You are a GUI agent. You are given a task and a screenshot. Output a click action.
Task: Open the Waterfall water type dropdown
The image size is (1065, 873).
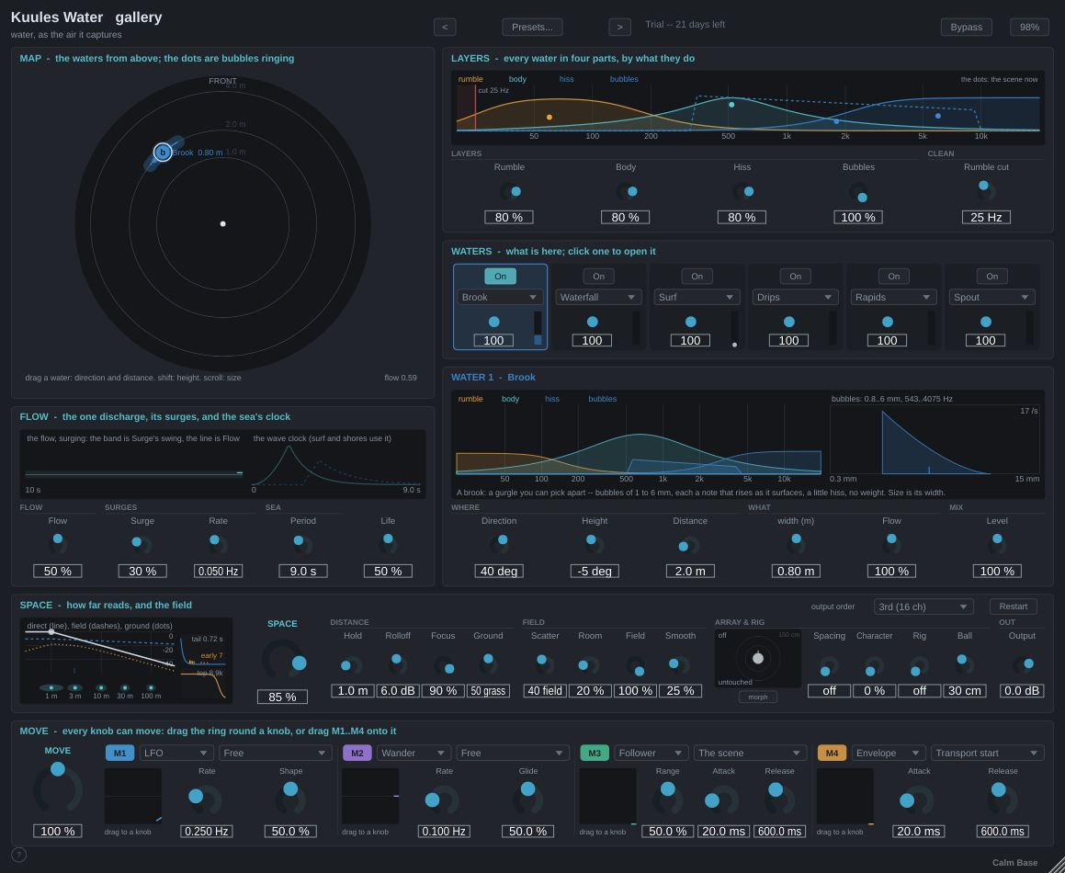[598, 297]
